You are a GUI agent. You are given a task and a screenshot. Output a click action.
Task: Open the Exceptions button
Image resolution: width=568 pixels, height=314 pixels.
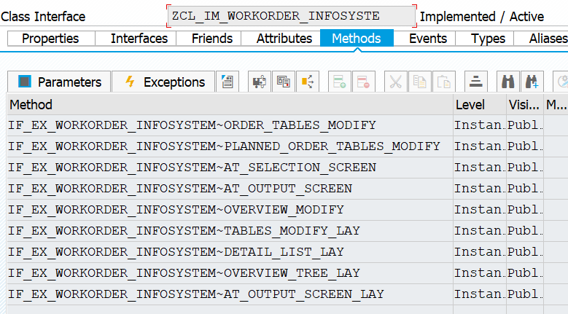(163, 82)
